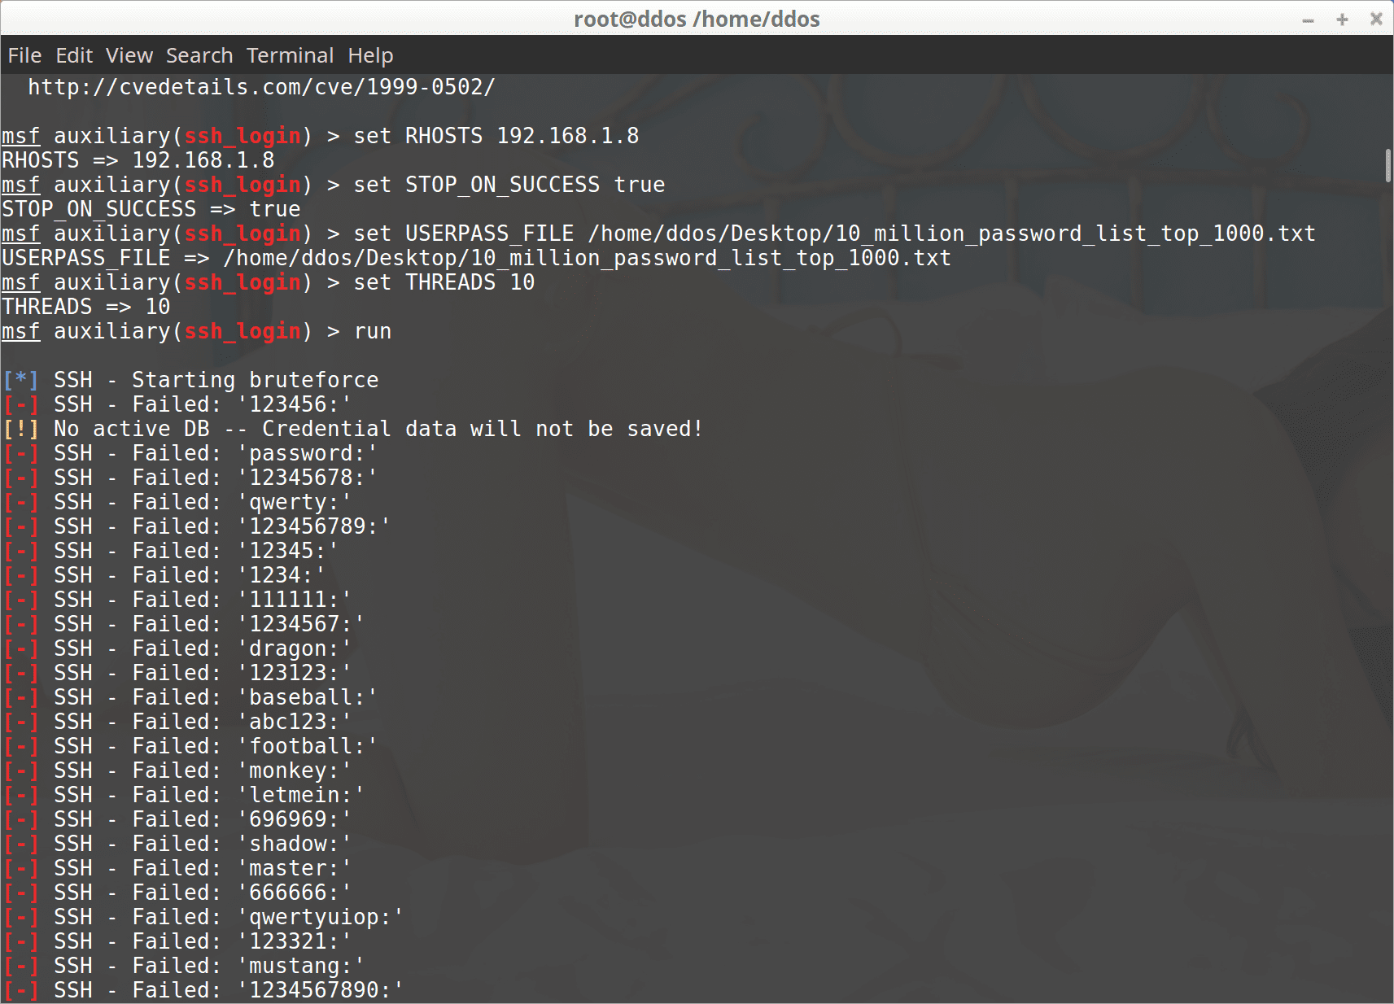Click the Failed: '123456789:' line
1394x1004 pixels.
pos(197,526)
